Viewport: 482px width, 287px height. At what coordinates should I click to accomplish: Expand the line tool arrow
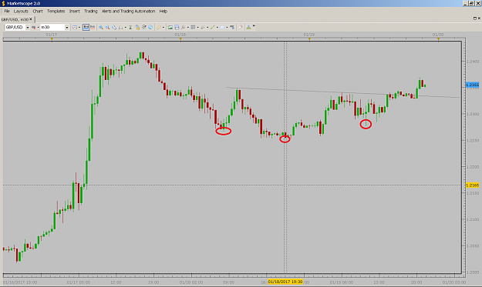tap(217, 27)
